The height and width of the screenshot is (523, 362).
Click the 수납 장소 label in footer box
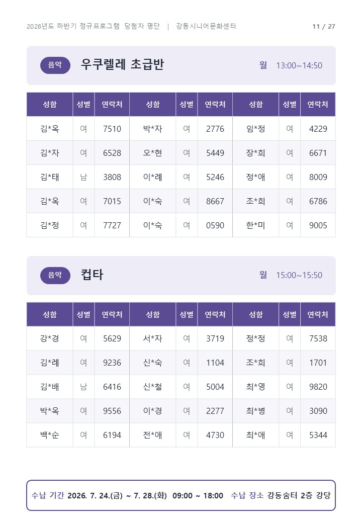(x=247, y=495)
